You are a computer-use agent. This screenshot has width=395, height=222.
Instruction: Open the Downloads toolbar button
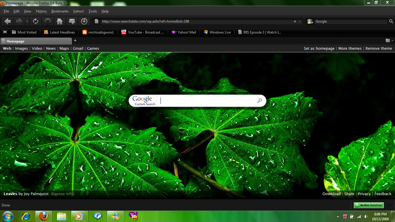[84, 21]
